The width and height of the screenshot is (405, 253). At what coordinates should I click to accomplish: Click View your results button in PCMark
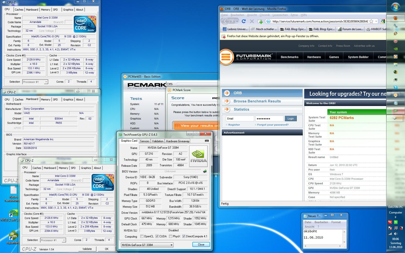[x=195, y=125]
